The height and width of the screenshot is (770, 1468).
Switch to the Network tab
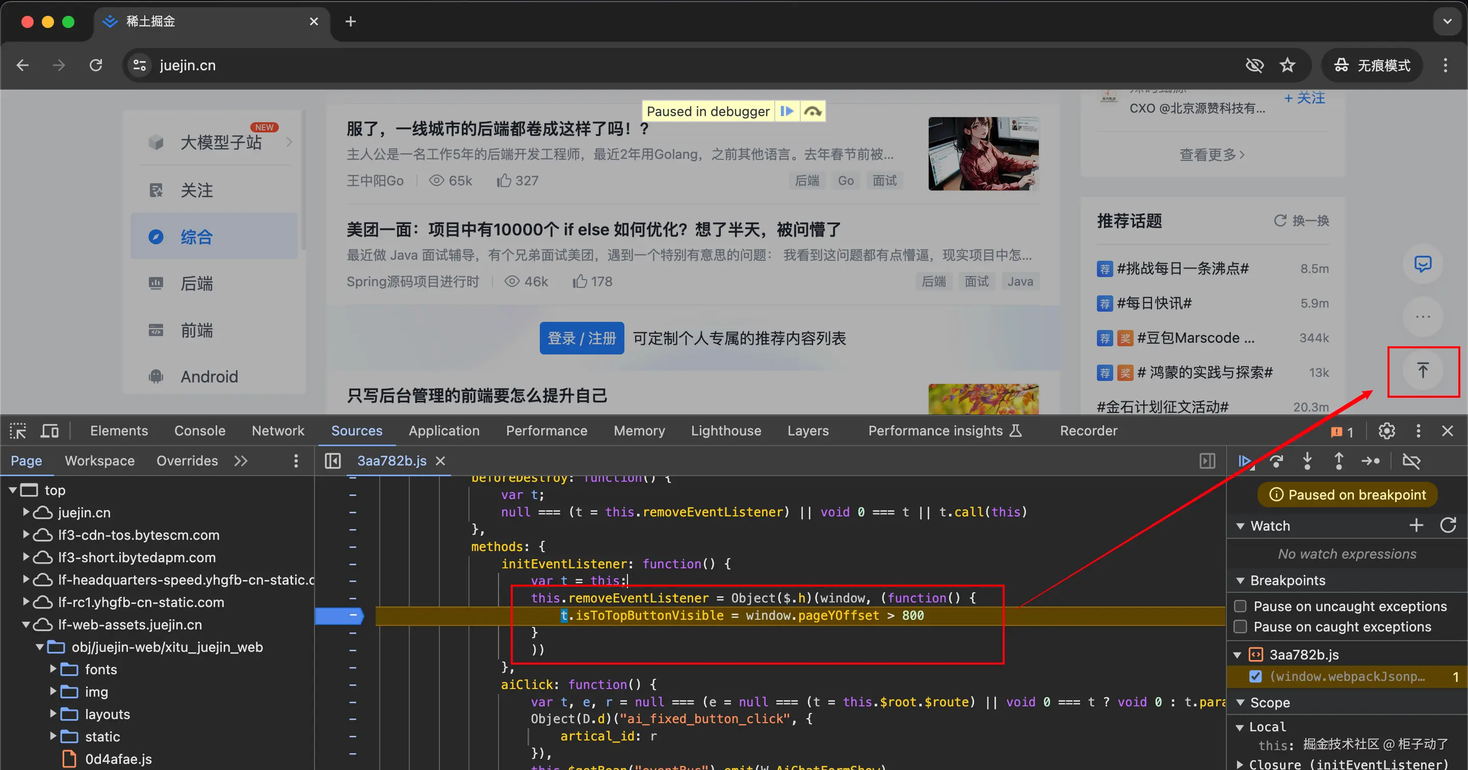tap(277, 431)
